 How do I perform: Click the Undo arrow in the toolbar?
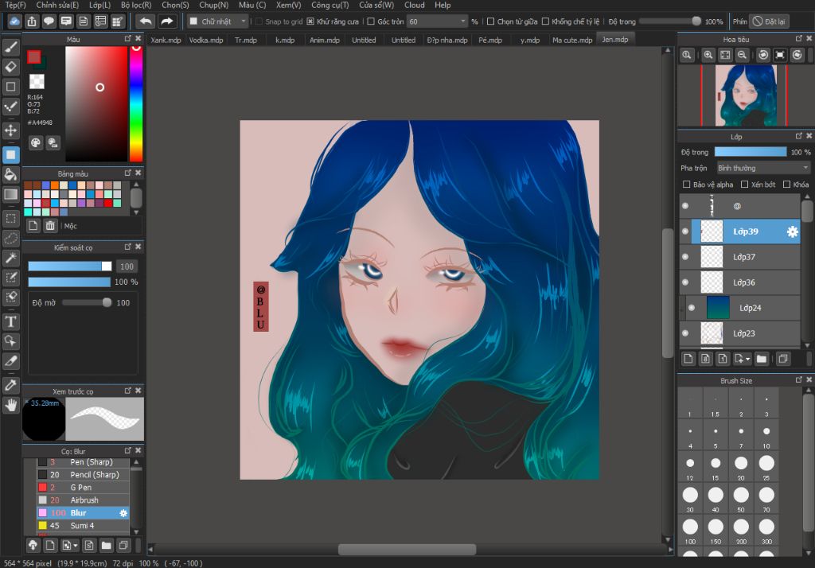click(x=146, y=21)
